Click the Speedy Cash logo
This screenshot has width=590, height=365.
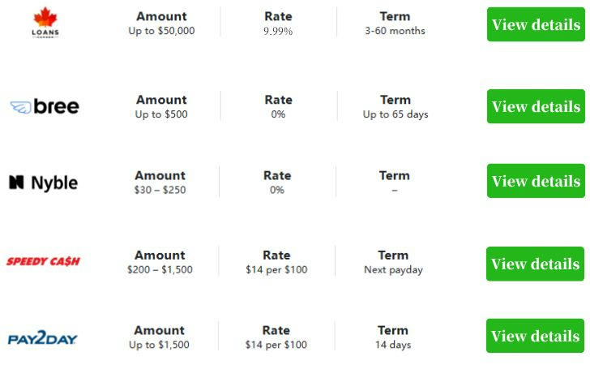coord(43,261)
